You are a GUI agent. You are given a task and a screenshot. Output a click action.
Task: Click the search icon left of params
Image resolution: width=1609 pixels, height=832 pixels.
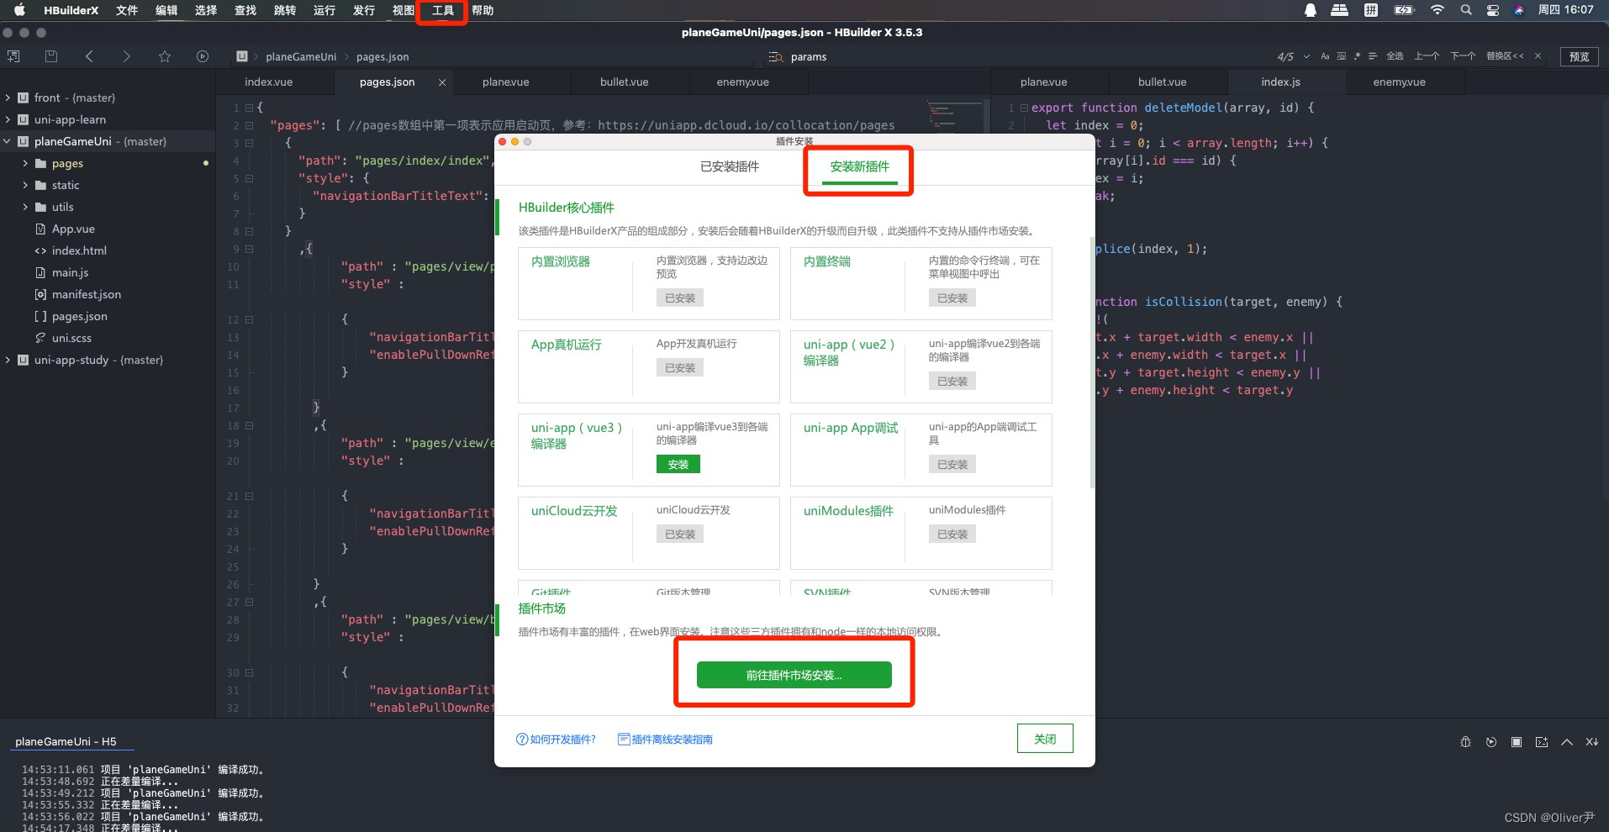(775, 57)
